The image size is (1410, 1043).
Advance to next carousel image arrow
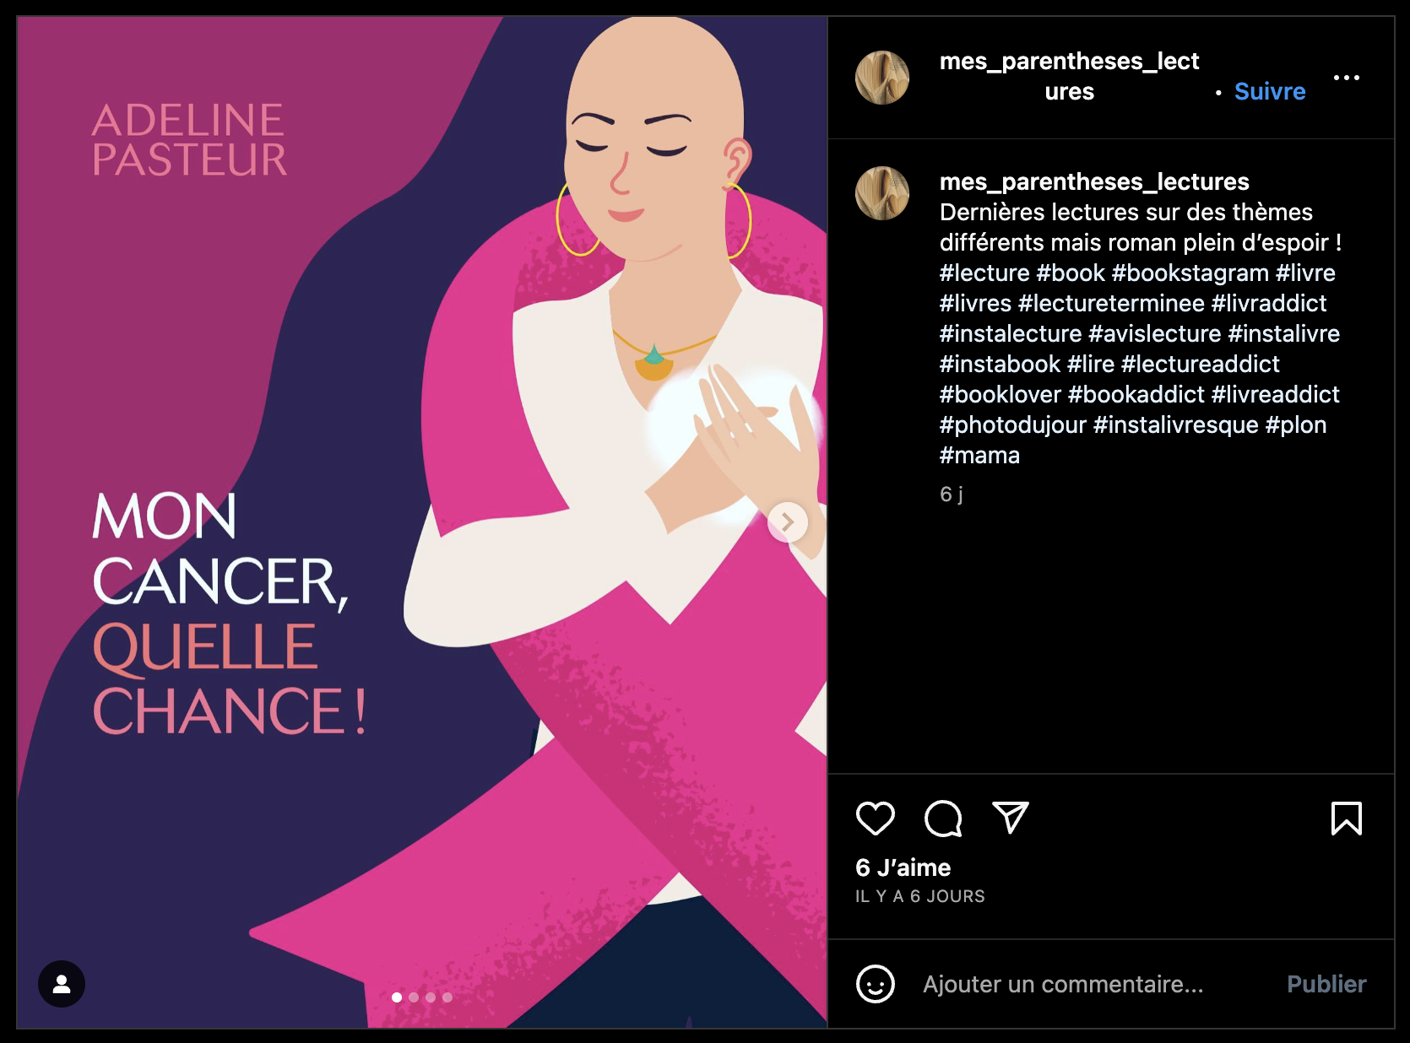pos(787,522)
